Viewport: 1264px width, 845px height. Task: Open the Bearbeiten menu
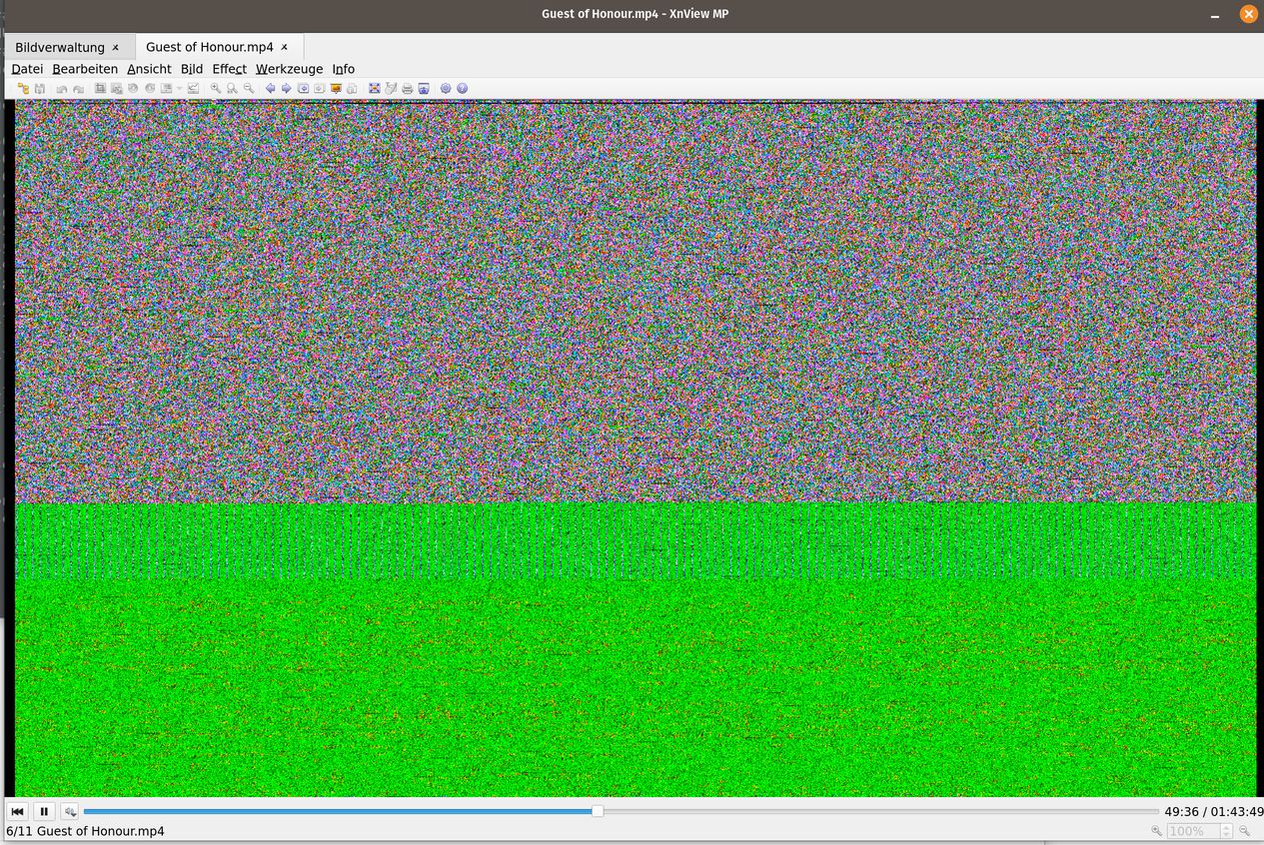coord(85,69)
